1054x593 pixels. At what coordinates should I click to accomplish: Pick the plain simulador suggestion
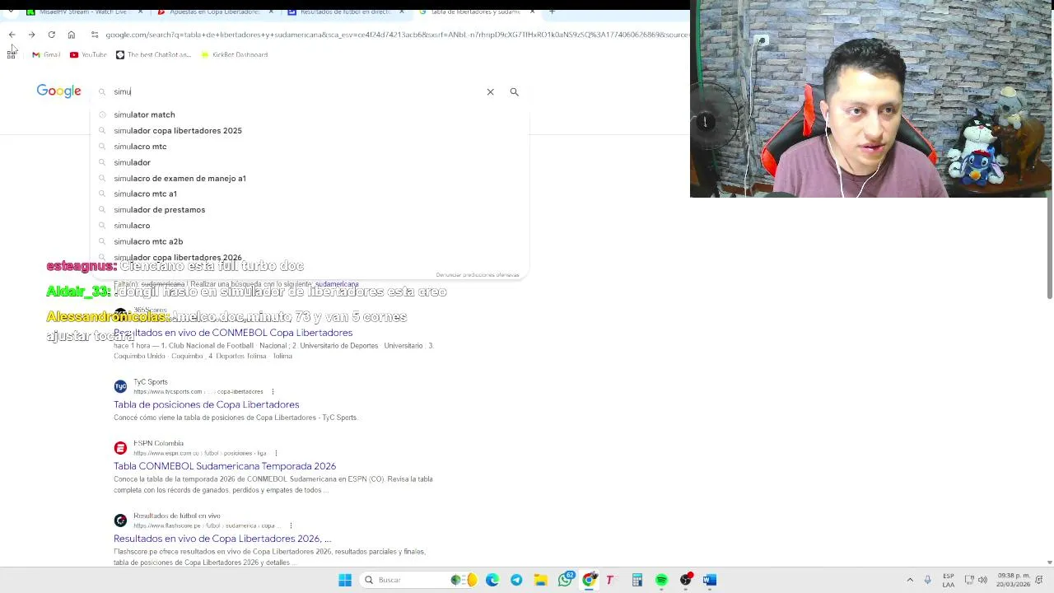point(309,162)
